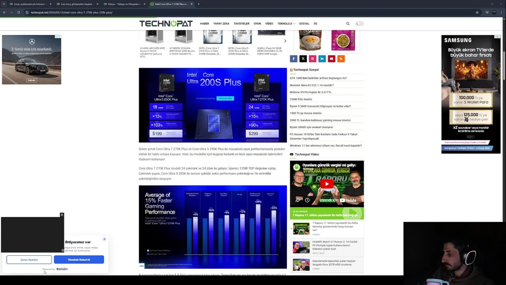
Task: Open '750W PSU önerisi' topic
Action: [301, 99]
